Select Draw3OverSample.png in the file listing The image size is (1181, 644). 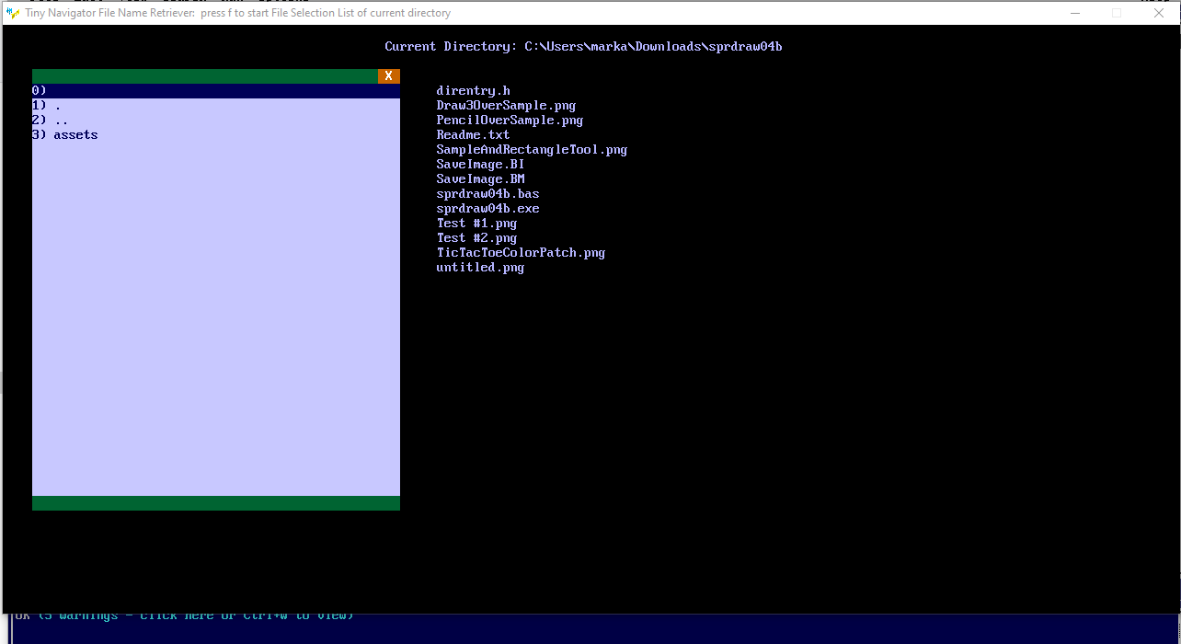(x=506, y=106)
